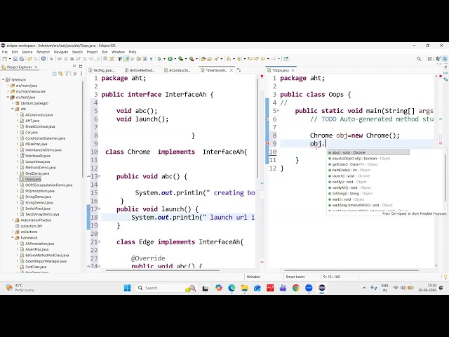Click the Coverage run icon in toolbar
The image size is (449, 337).
pyautogui.click(x=181, y=59)
